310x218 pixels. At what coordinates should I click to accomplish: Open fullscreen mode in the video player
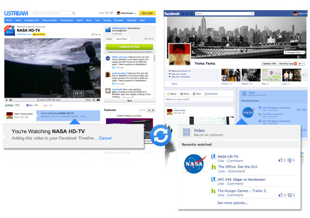click(98, 100)
